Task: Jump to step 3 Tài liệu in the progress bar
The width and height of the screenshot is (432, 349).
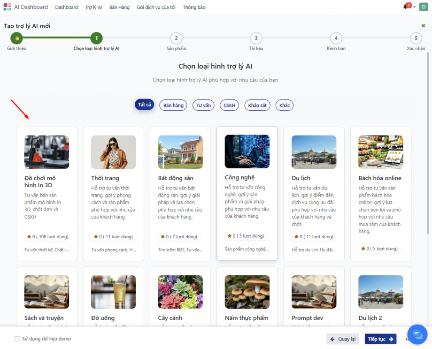Action: [x=256, y=38]
